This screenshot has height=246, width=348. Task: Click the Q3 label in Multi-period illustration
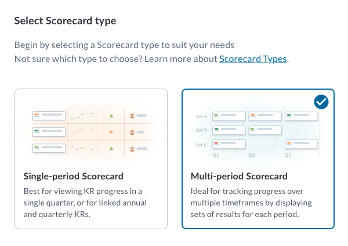coord(288,155)
